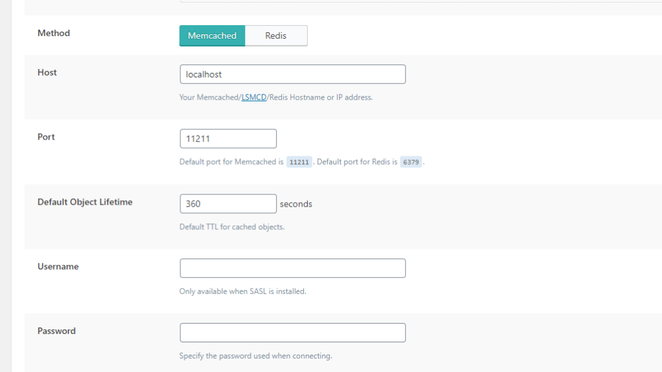Click the Host label
This screenshot has height=372, width=662.
pos(47,72)
